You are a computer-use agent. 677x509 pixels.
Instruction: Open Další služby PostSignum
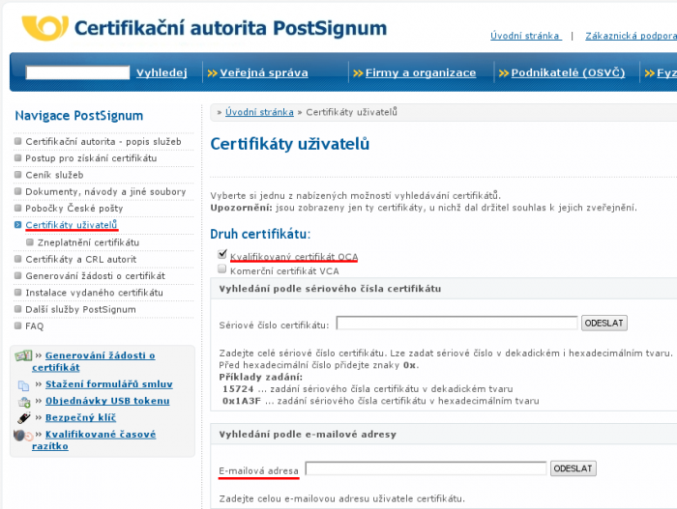click(x=80, y=310)
